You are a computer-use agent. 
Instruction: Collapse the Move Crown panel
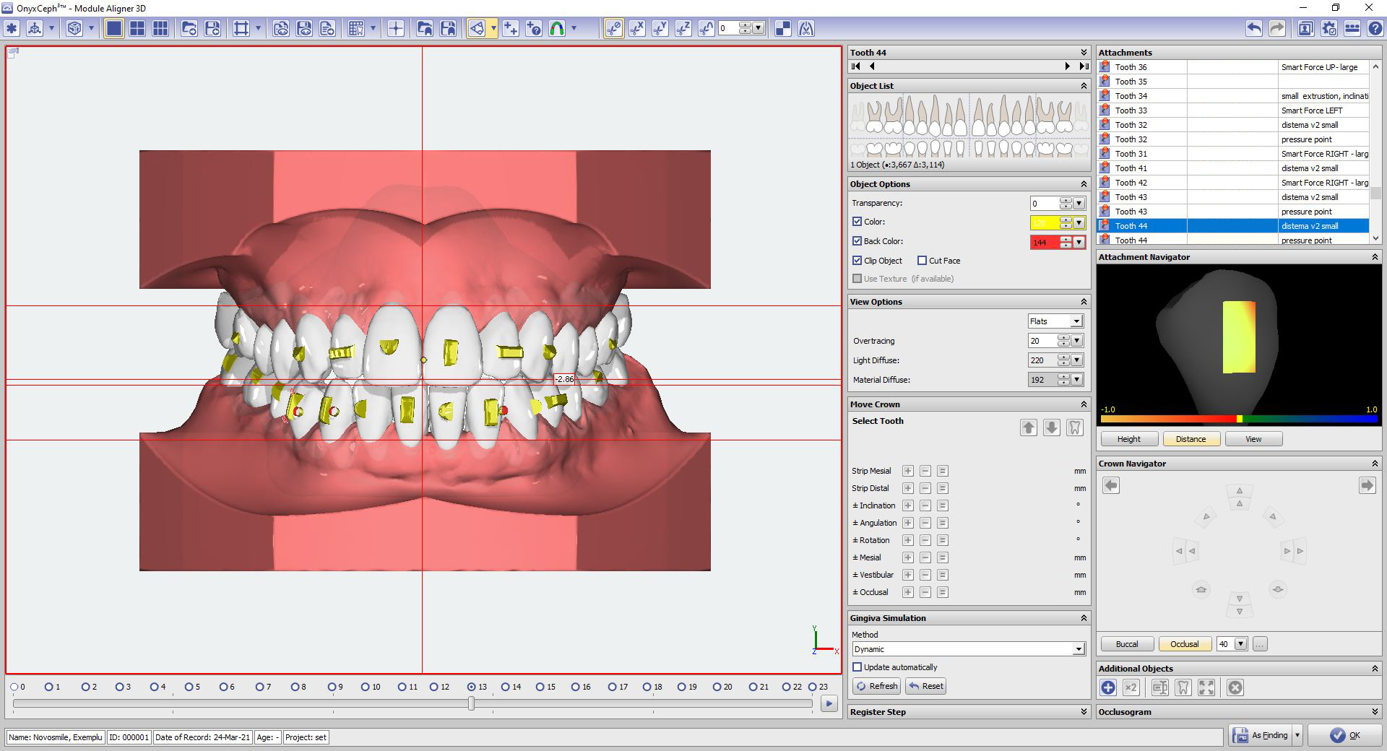pos(1084,404)
